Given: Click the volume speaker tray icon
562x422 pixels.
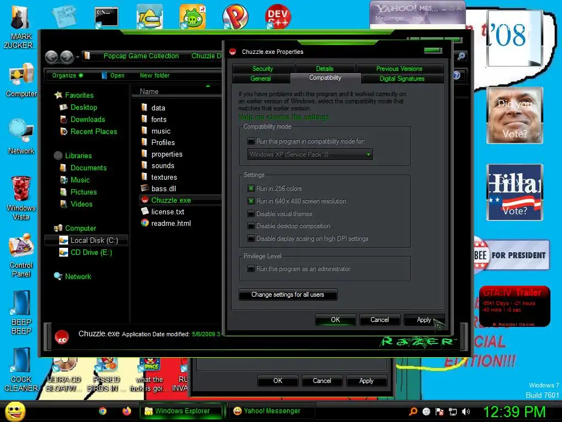Looking at the screenshot, I should point(466,412).
